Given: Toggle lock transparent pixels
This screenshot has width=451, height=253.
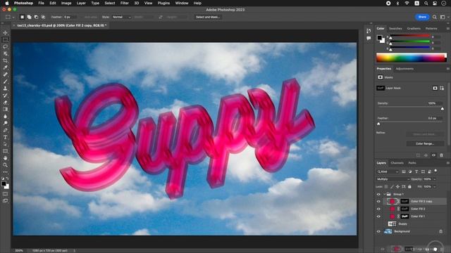Looking at the screenshot, I should (386, 187).
